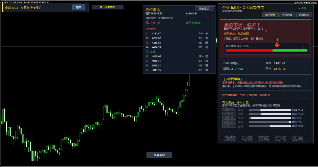Open the message panel via 展开消息面板
Image resolution: width=318 pixels, height=167 pixels.
(107, 7)
